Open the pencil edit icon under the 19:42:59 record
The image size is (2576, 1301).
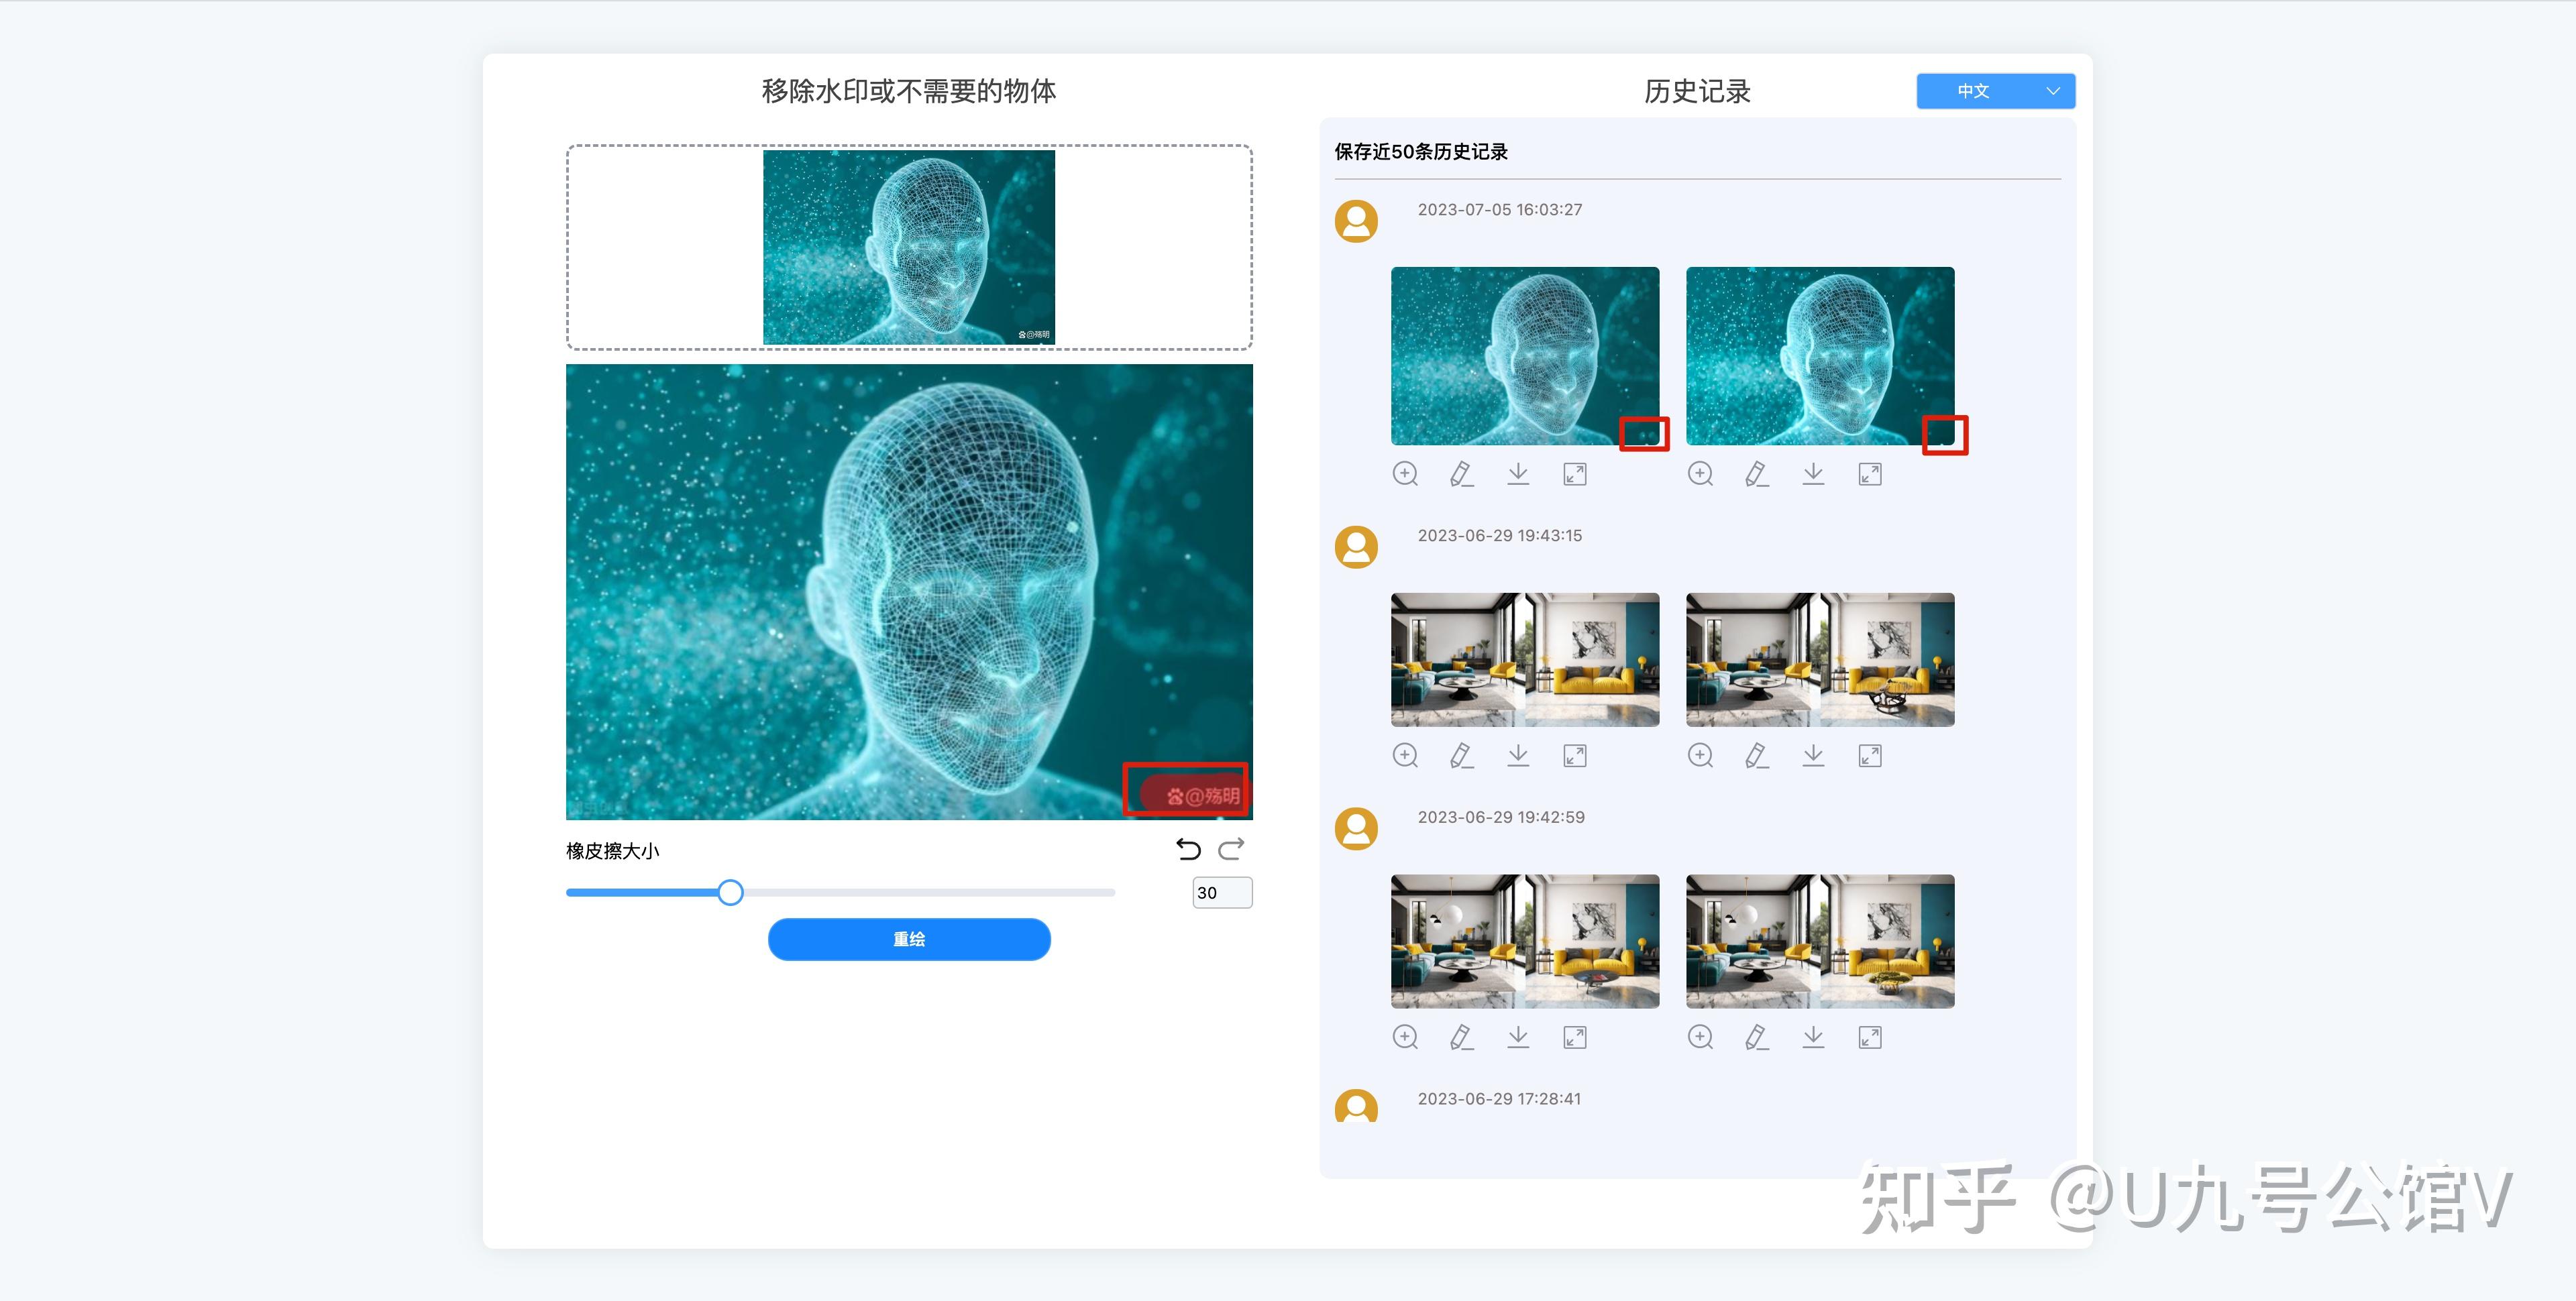point(1461,1037)
